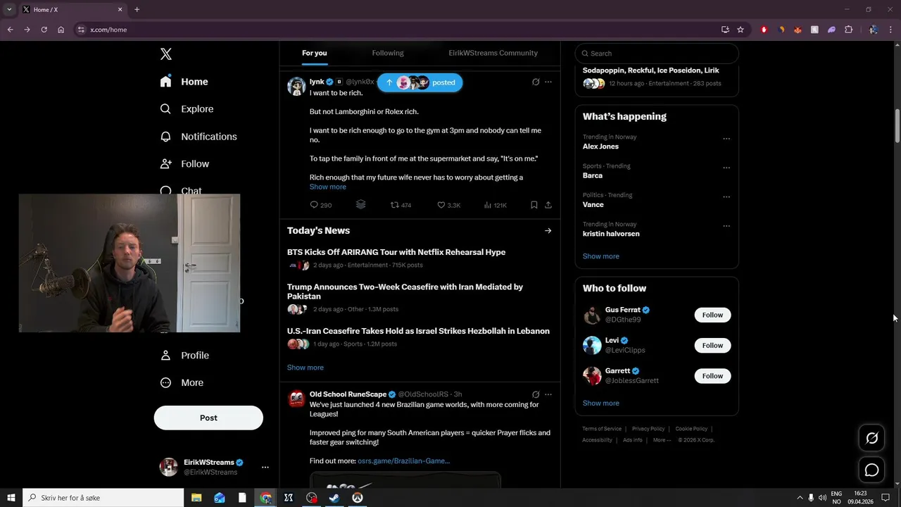Open options for kristin halvorsen trend
Screen dimensions: 901x507
tap(726, 226)
